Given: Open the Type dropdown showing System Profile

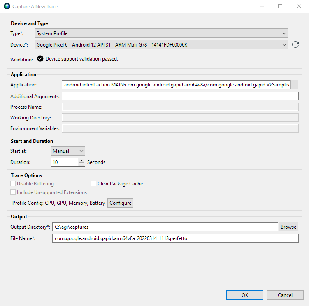Looking at the screenshot, I should tap(161, 33).
